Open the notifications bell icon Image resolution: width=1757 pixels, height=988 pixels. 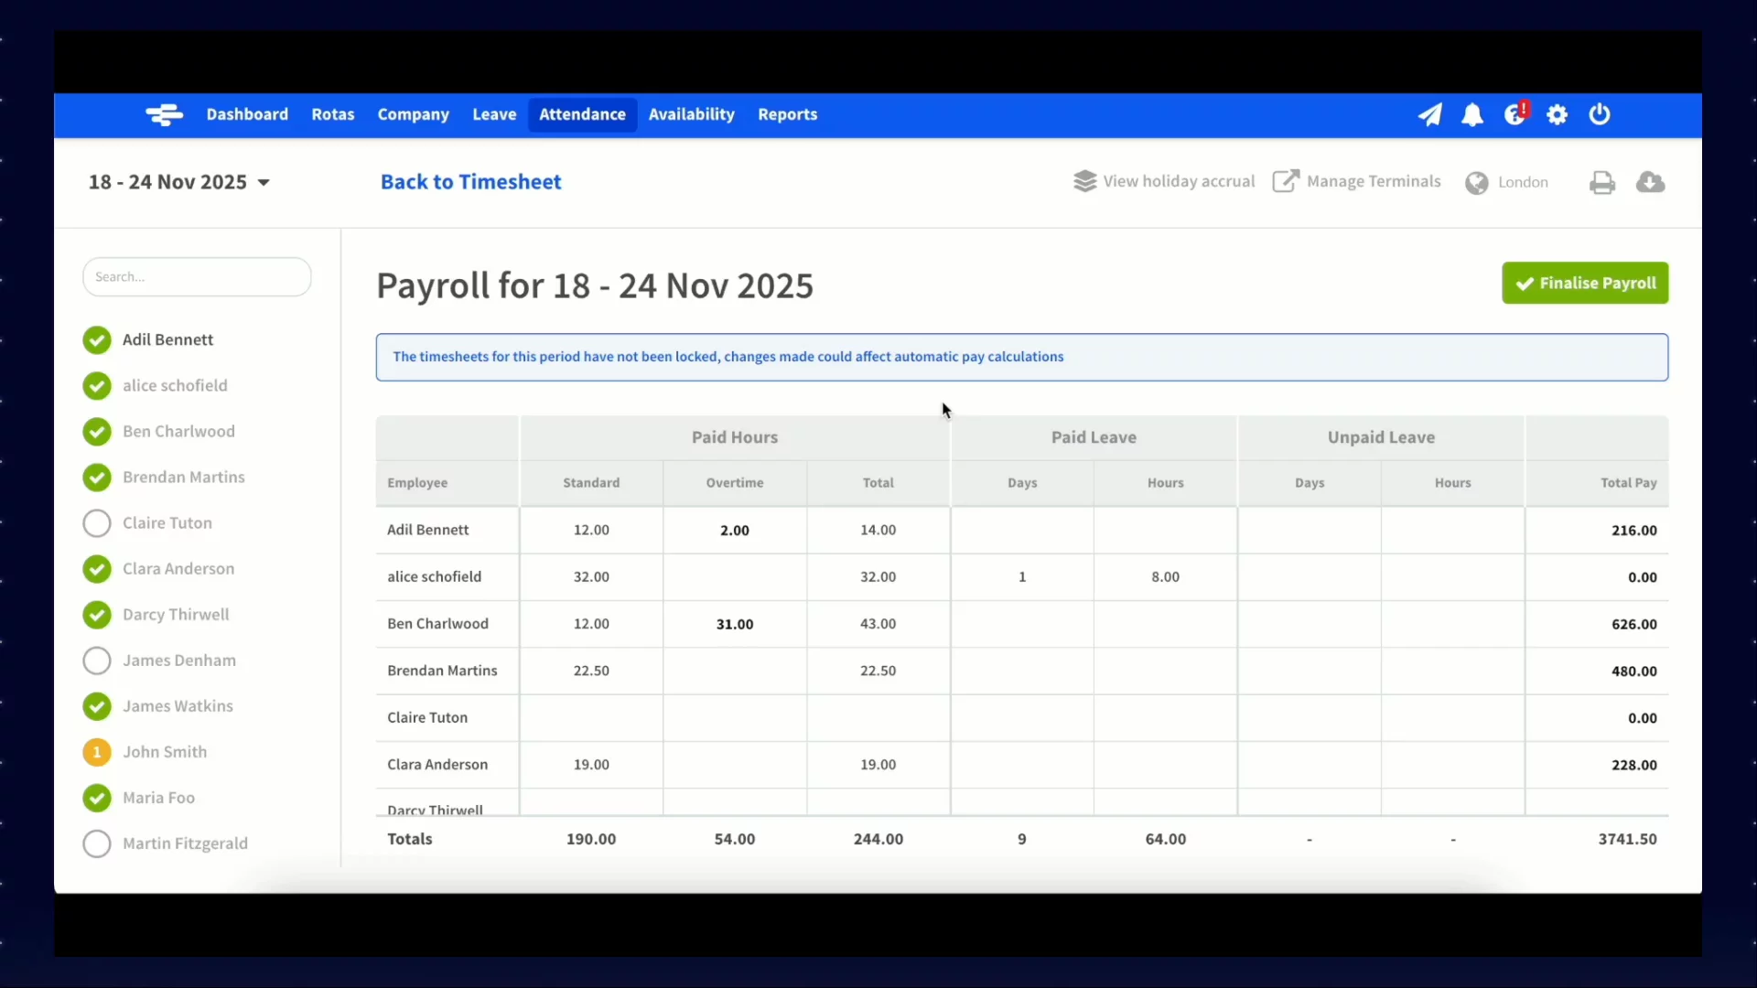1471,114
